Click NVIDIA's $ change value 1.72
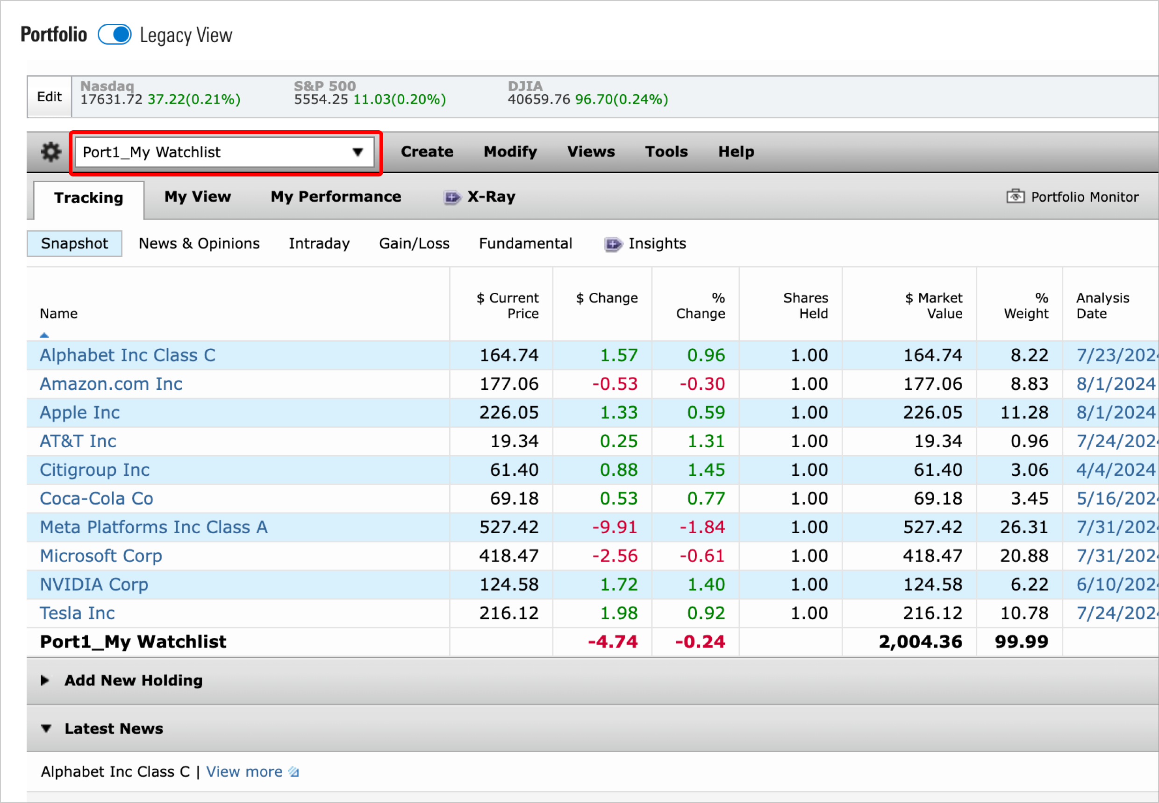 point(619,585)
